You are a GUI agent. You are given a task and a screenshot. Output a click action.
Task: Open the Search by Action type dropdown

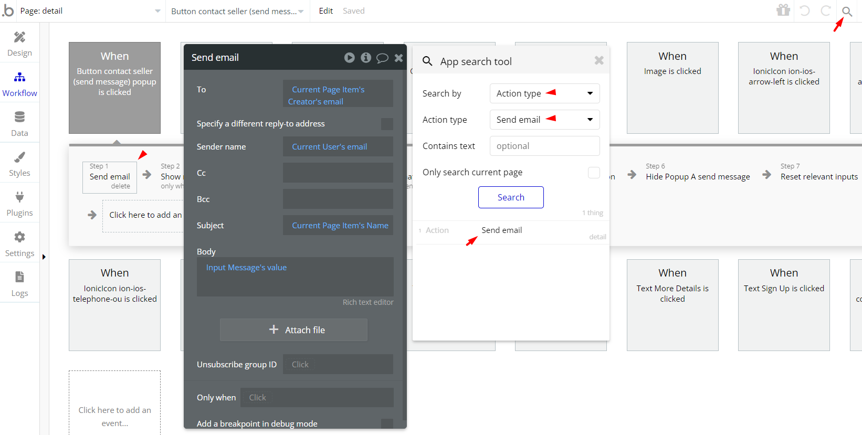click(x=544, y=93)
